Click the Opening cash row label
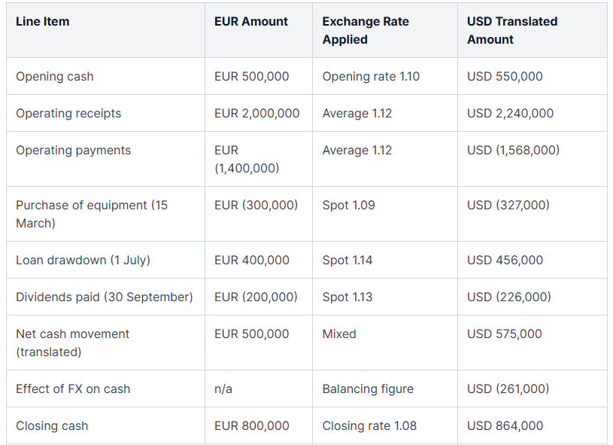 55,76
